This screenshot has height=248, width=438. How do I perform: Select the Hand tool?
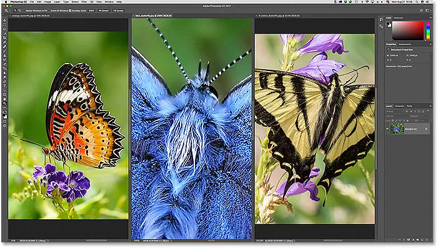click(x=5, y=99)
